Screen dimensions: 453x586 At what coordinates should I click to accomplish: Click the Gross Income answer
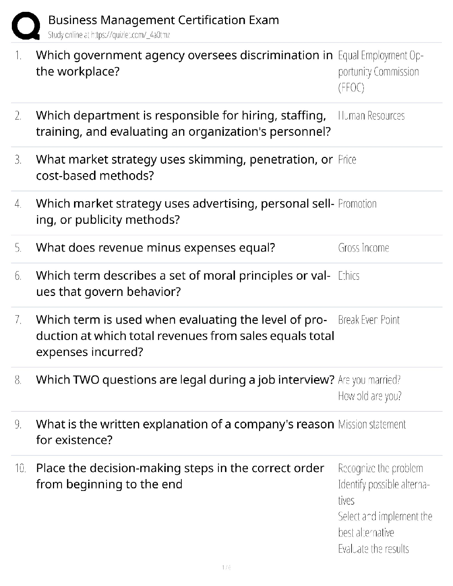363,248
